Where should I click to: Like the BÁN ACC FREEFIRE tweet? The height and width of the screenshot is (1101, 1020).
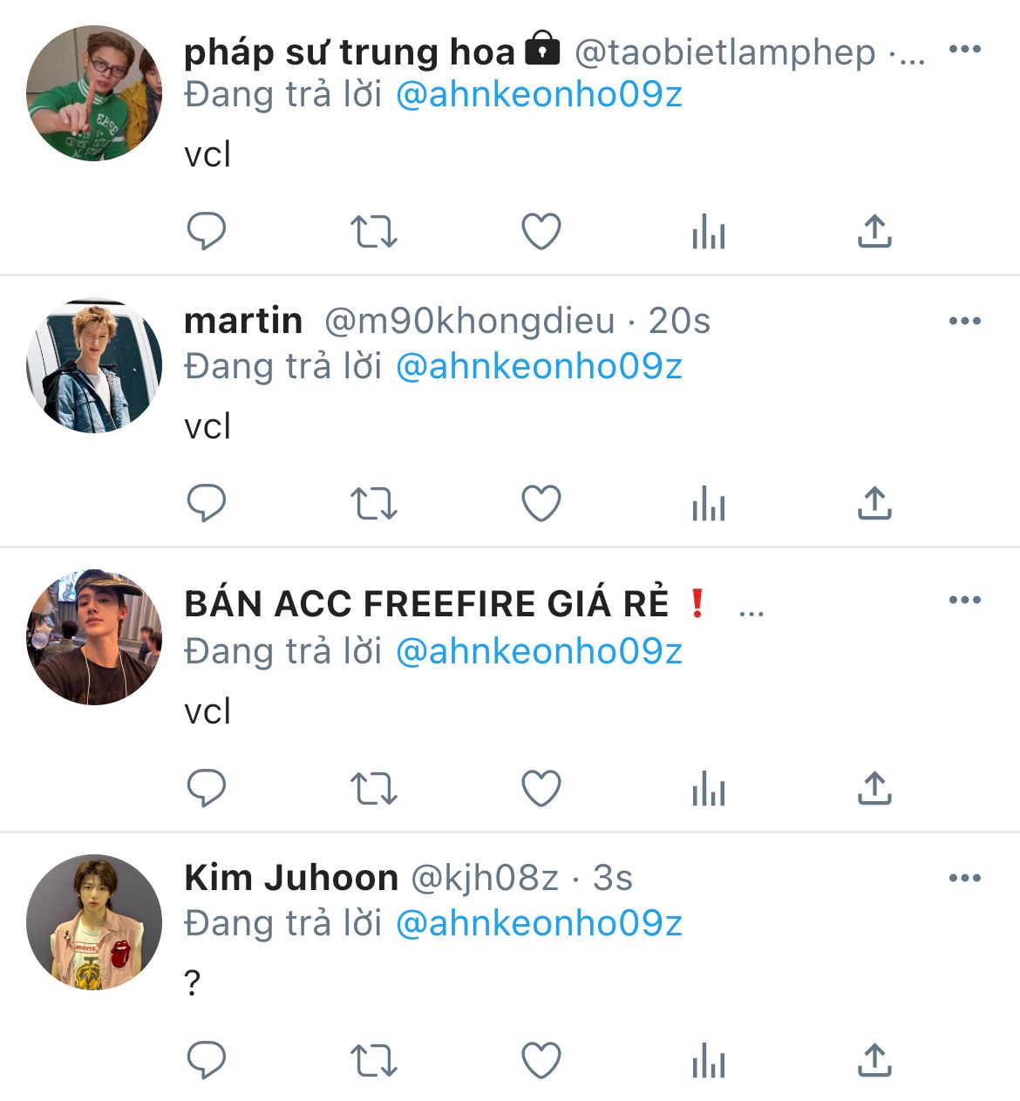click(541, 789)
